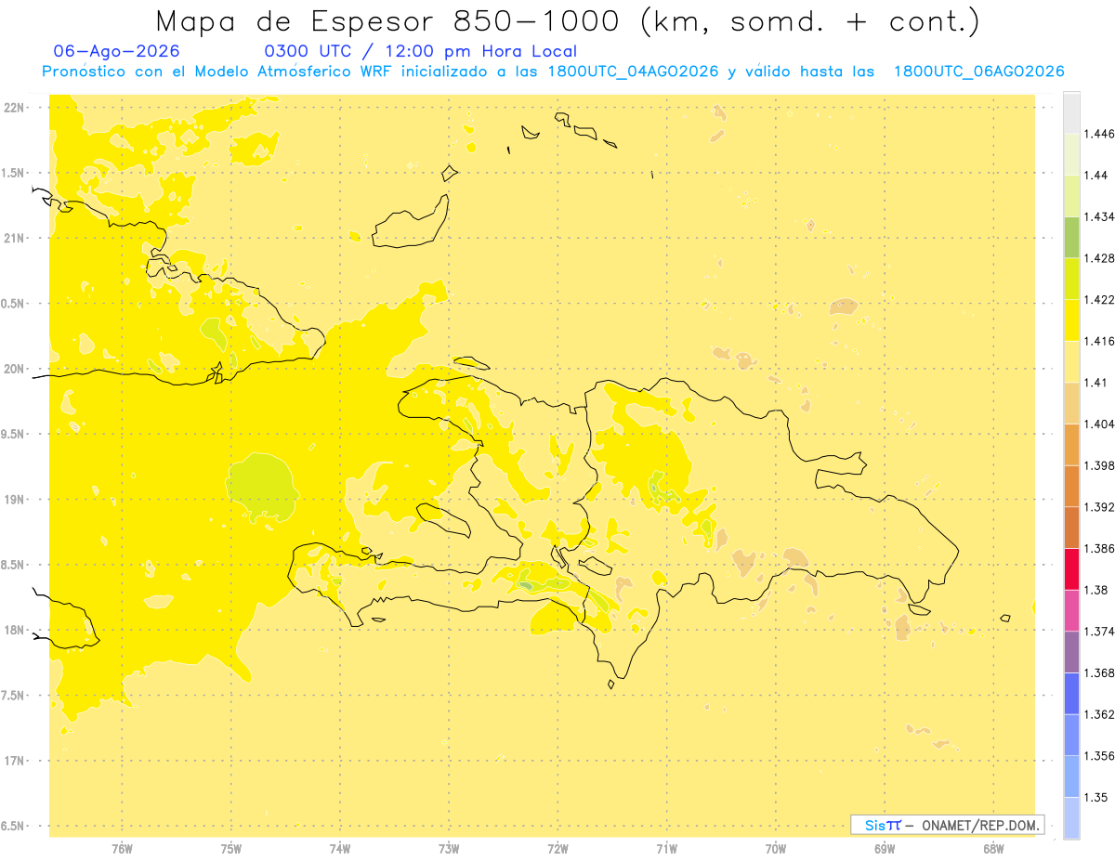Click the green 1.428–1.434 legend swatch
1115x861 pixels.
click(1071, 238)
